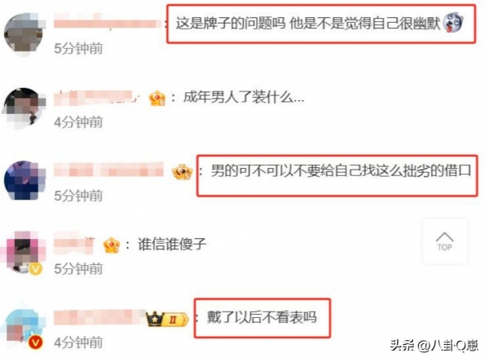
Task: Click the crown badge beside 成年男人了装什么
Action: [157, 99]
